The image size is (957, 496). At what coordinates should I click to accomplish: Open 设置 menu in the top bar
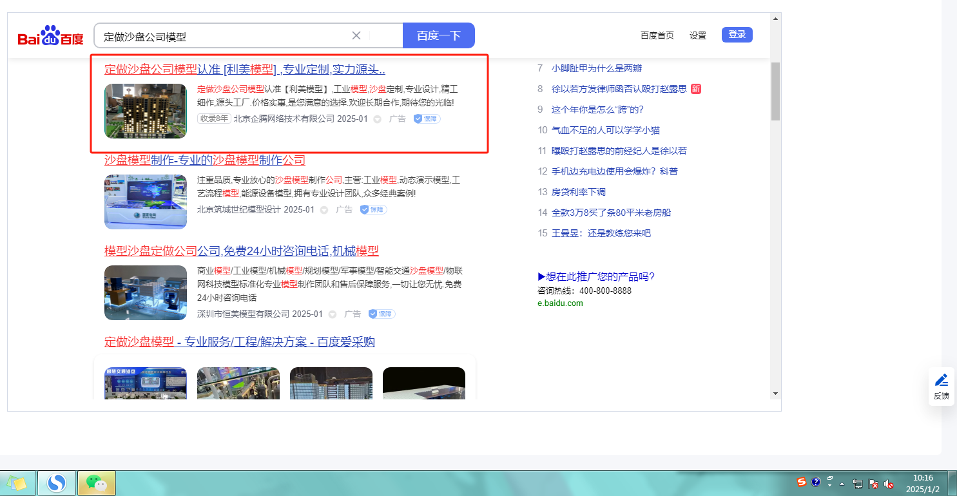(x=698, y=35)
